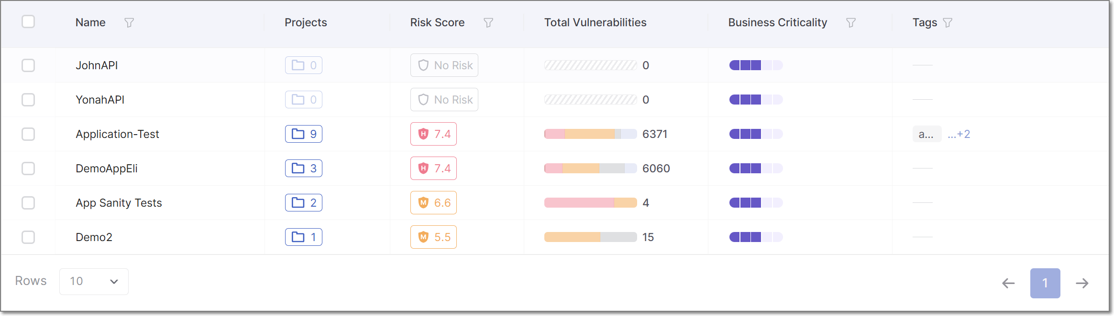Click the Name column filter icon

tap(129, 22)
